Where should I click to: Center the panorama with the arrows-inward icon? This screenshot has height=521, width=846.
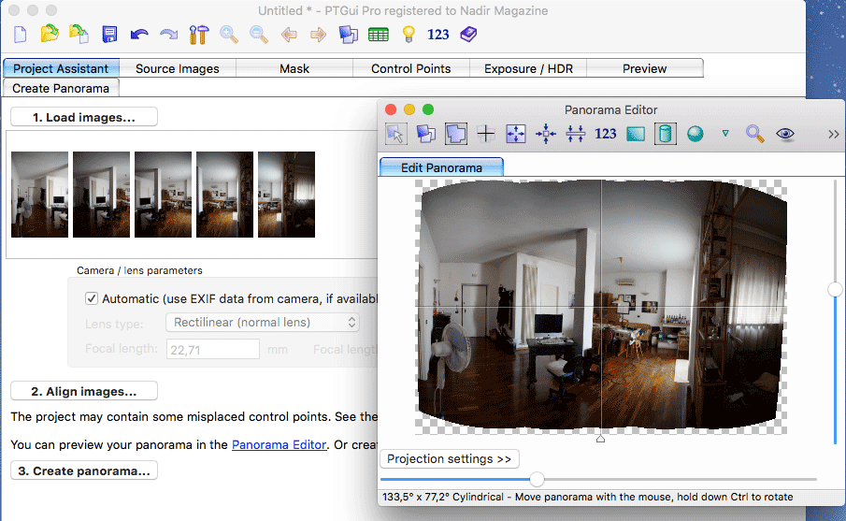[x=546, y=134]
